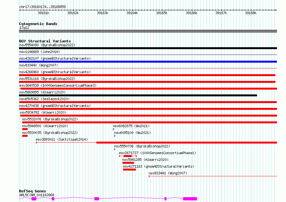Click nsv5550736 (ByrskaBishop2022) label
This screenshot has height=202, width=286.
pyautogui.click(x=142, y=146)
